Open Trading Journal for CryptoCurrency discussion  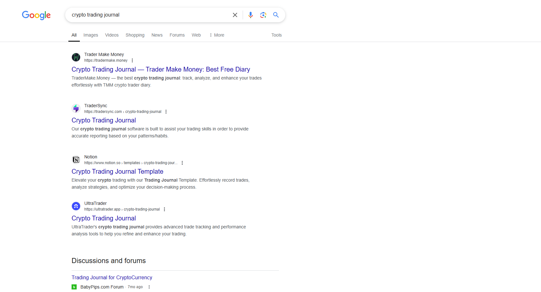pos(112,277)
